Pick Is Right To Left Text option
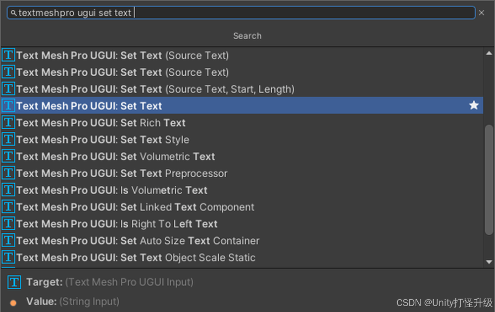Viewport: 495px width, 312px height. tap(117, 224)
